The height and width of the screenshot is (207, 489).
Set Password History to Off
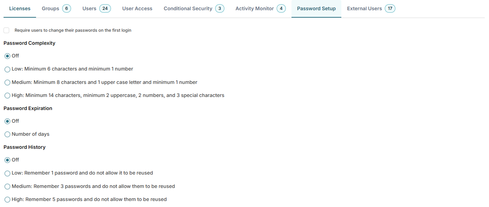click(7, 160)
